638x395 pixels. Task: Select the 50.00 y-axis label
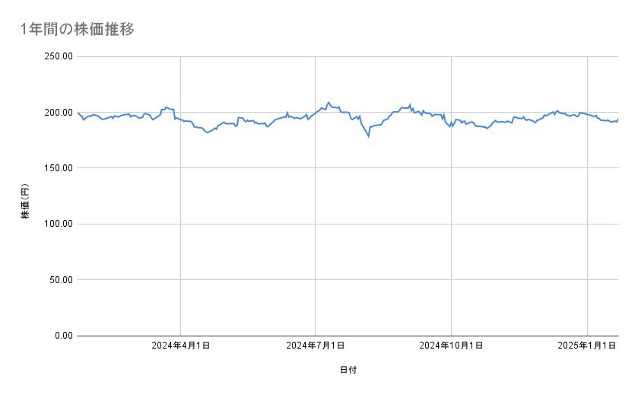pyautogui.click(x=60, y=279)
